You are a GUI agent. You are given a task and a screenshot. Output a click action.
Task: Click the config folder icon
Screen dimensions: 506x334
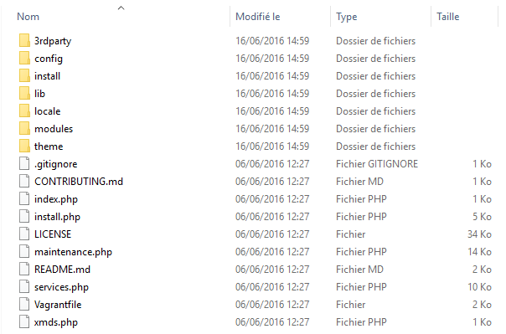tap(24, 59)
